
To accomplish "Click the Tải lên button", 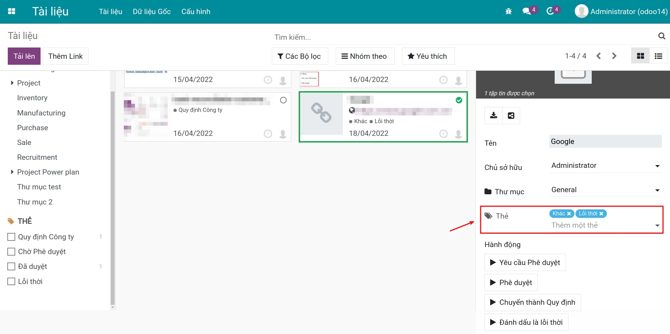I will point(24,56).
